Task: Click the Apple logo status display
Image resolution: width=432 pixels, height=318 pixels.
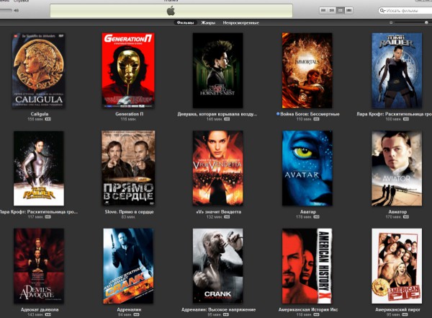Action: [171, 11]
